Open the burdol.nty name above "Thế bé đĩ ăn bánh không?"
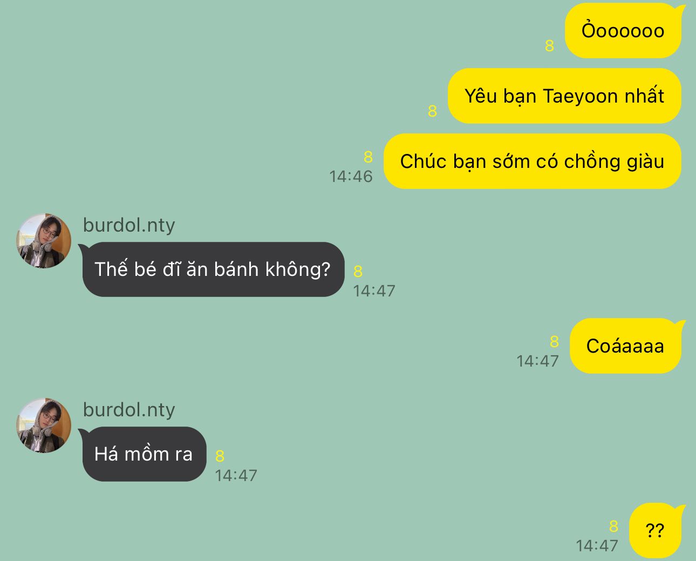The width and height of the screenshot is (696, 561). 129,225
